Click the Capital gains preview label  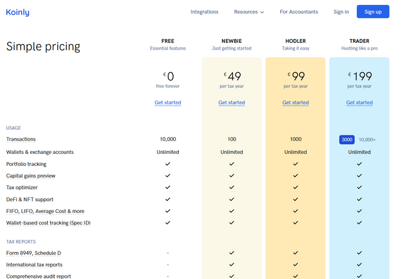[x=31, y=176]
